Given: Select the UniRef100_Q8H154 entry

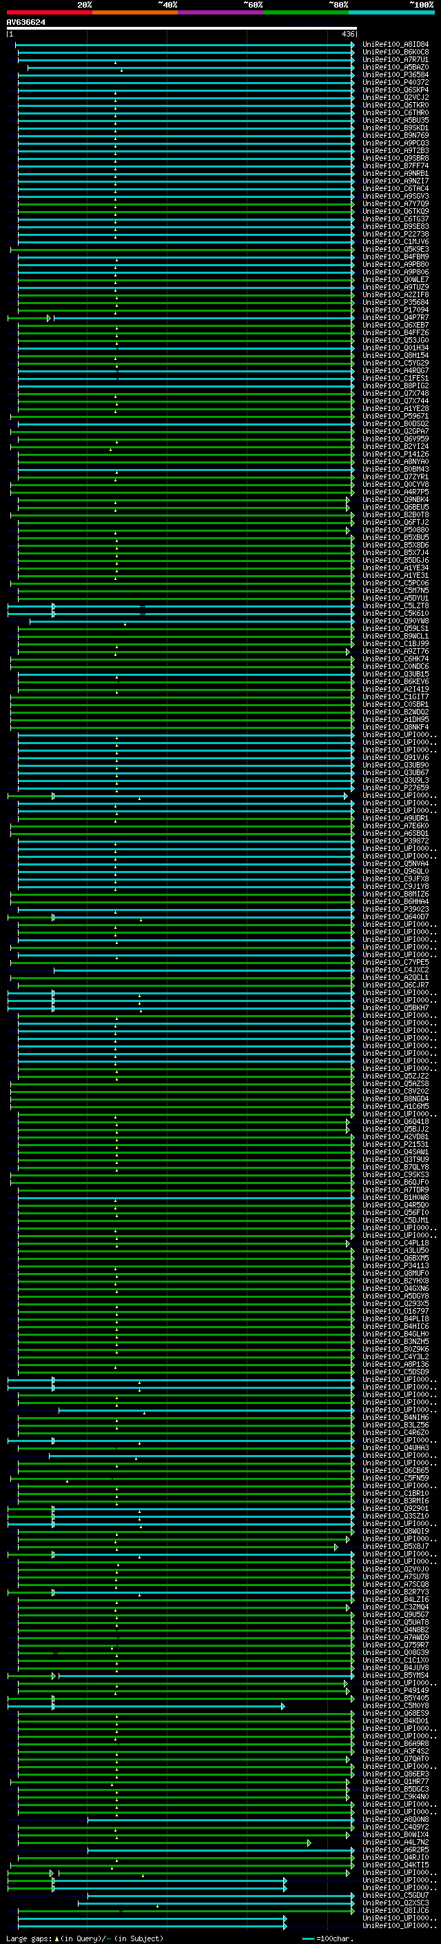Looking at the screenshot, I should click(x=396, y=355).
